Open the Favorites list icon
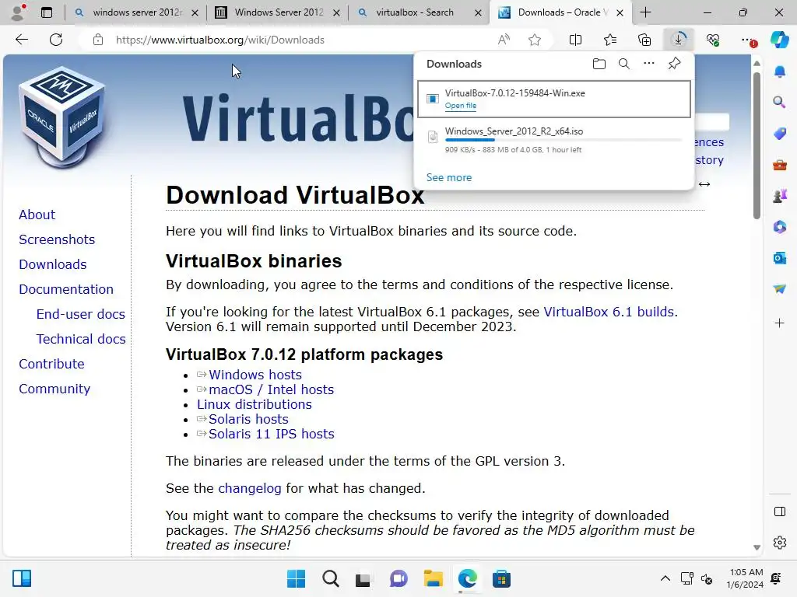Viewport: 797px width, 597px height. [x=610, y=40]
